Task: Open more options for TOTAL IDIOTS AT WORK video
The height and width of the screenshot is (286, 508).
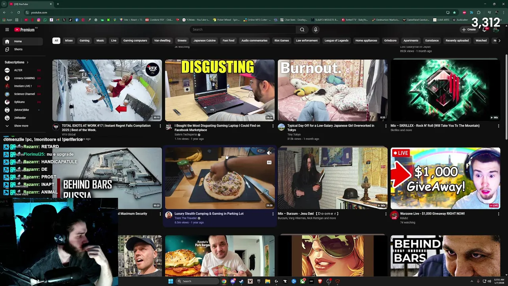Action: [x=160, y=126]
